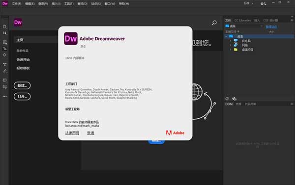Open the 文件(F) menu

(x=17, y=3)
